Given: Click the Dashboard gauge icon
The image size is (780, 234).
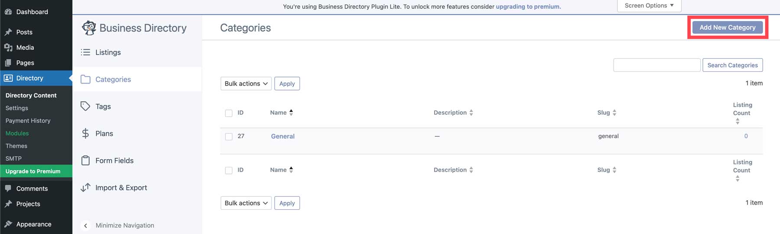Looking at the screenshot, I should coord(8,12).
